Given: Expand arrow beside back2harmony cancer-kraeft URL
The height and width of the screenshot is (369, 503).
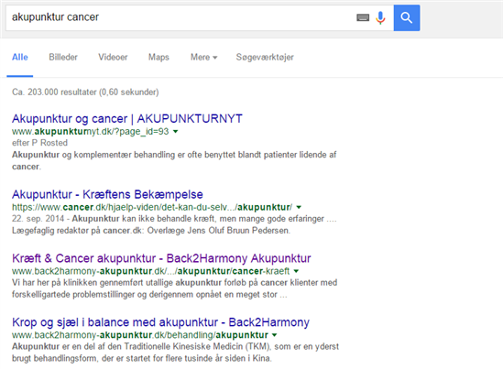Looking at the screenshot, I should coord(296,271).
